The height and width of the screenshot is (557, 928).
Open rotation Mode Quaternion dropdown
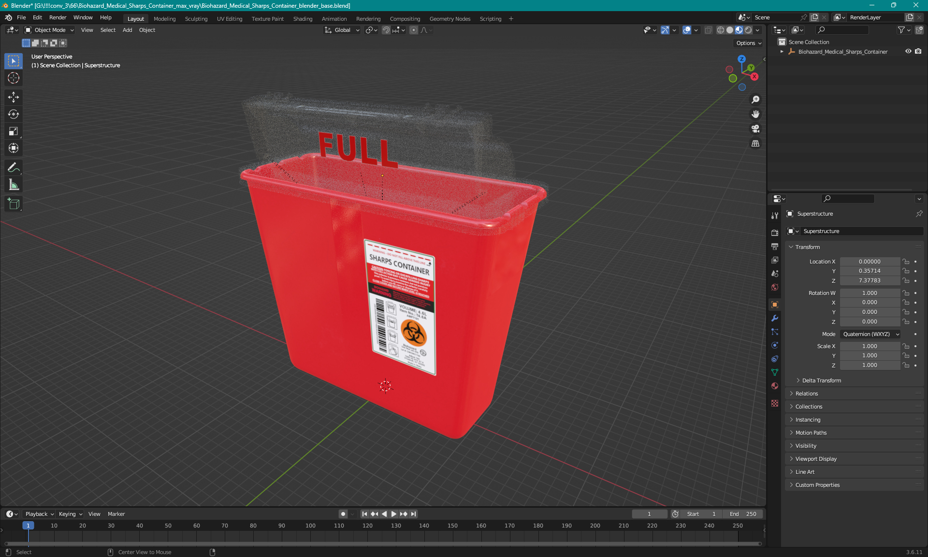click(870, 334)
